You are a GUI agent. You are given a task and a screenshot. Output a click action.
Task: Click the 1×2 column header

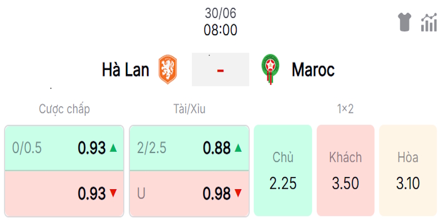(x=345, y=109)
